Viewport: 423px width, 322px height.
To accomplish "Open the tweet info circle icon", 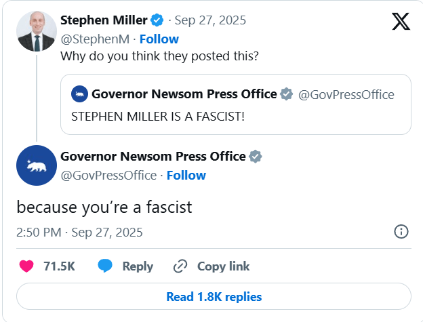I will click(x=401, y=232).
